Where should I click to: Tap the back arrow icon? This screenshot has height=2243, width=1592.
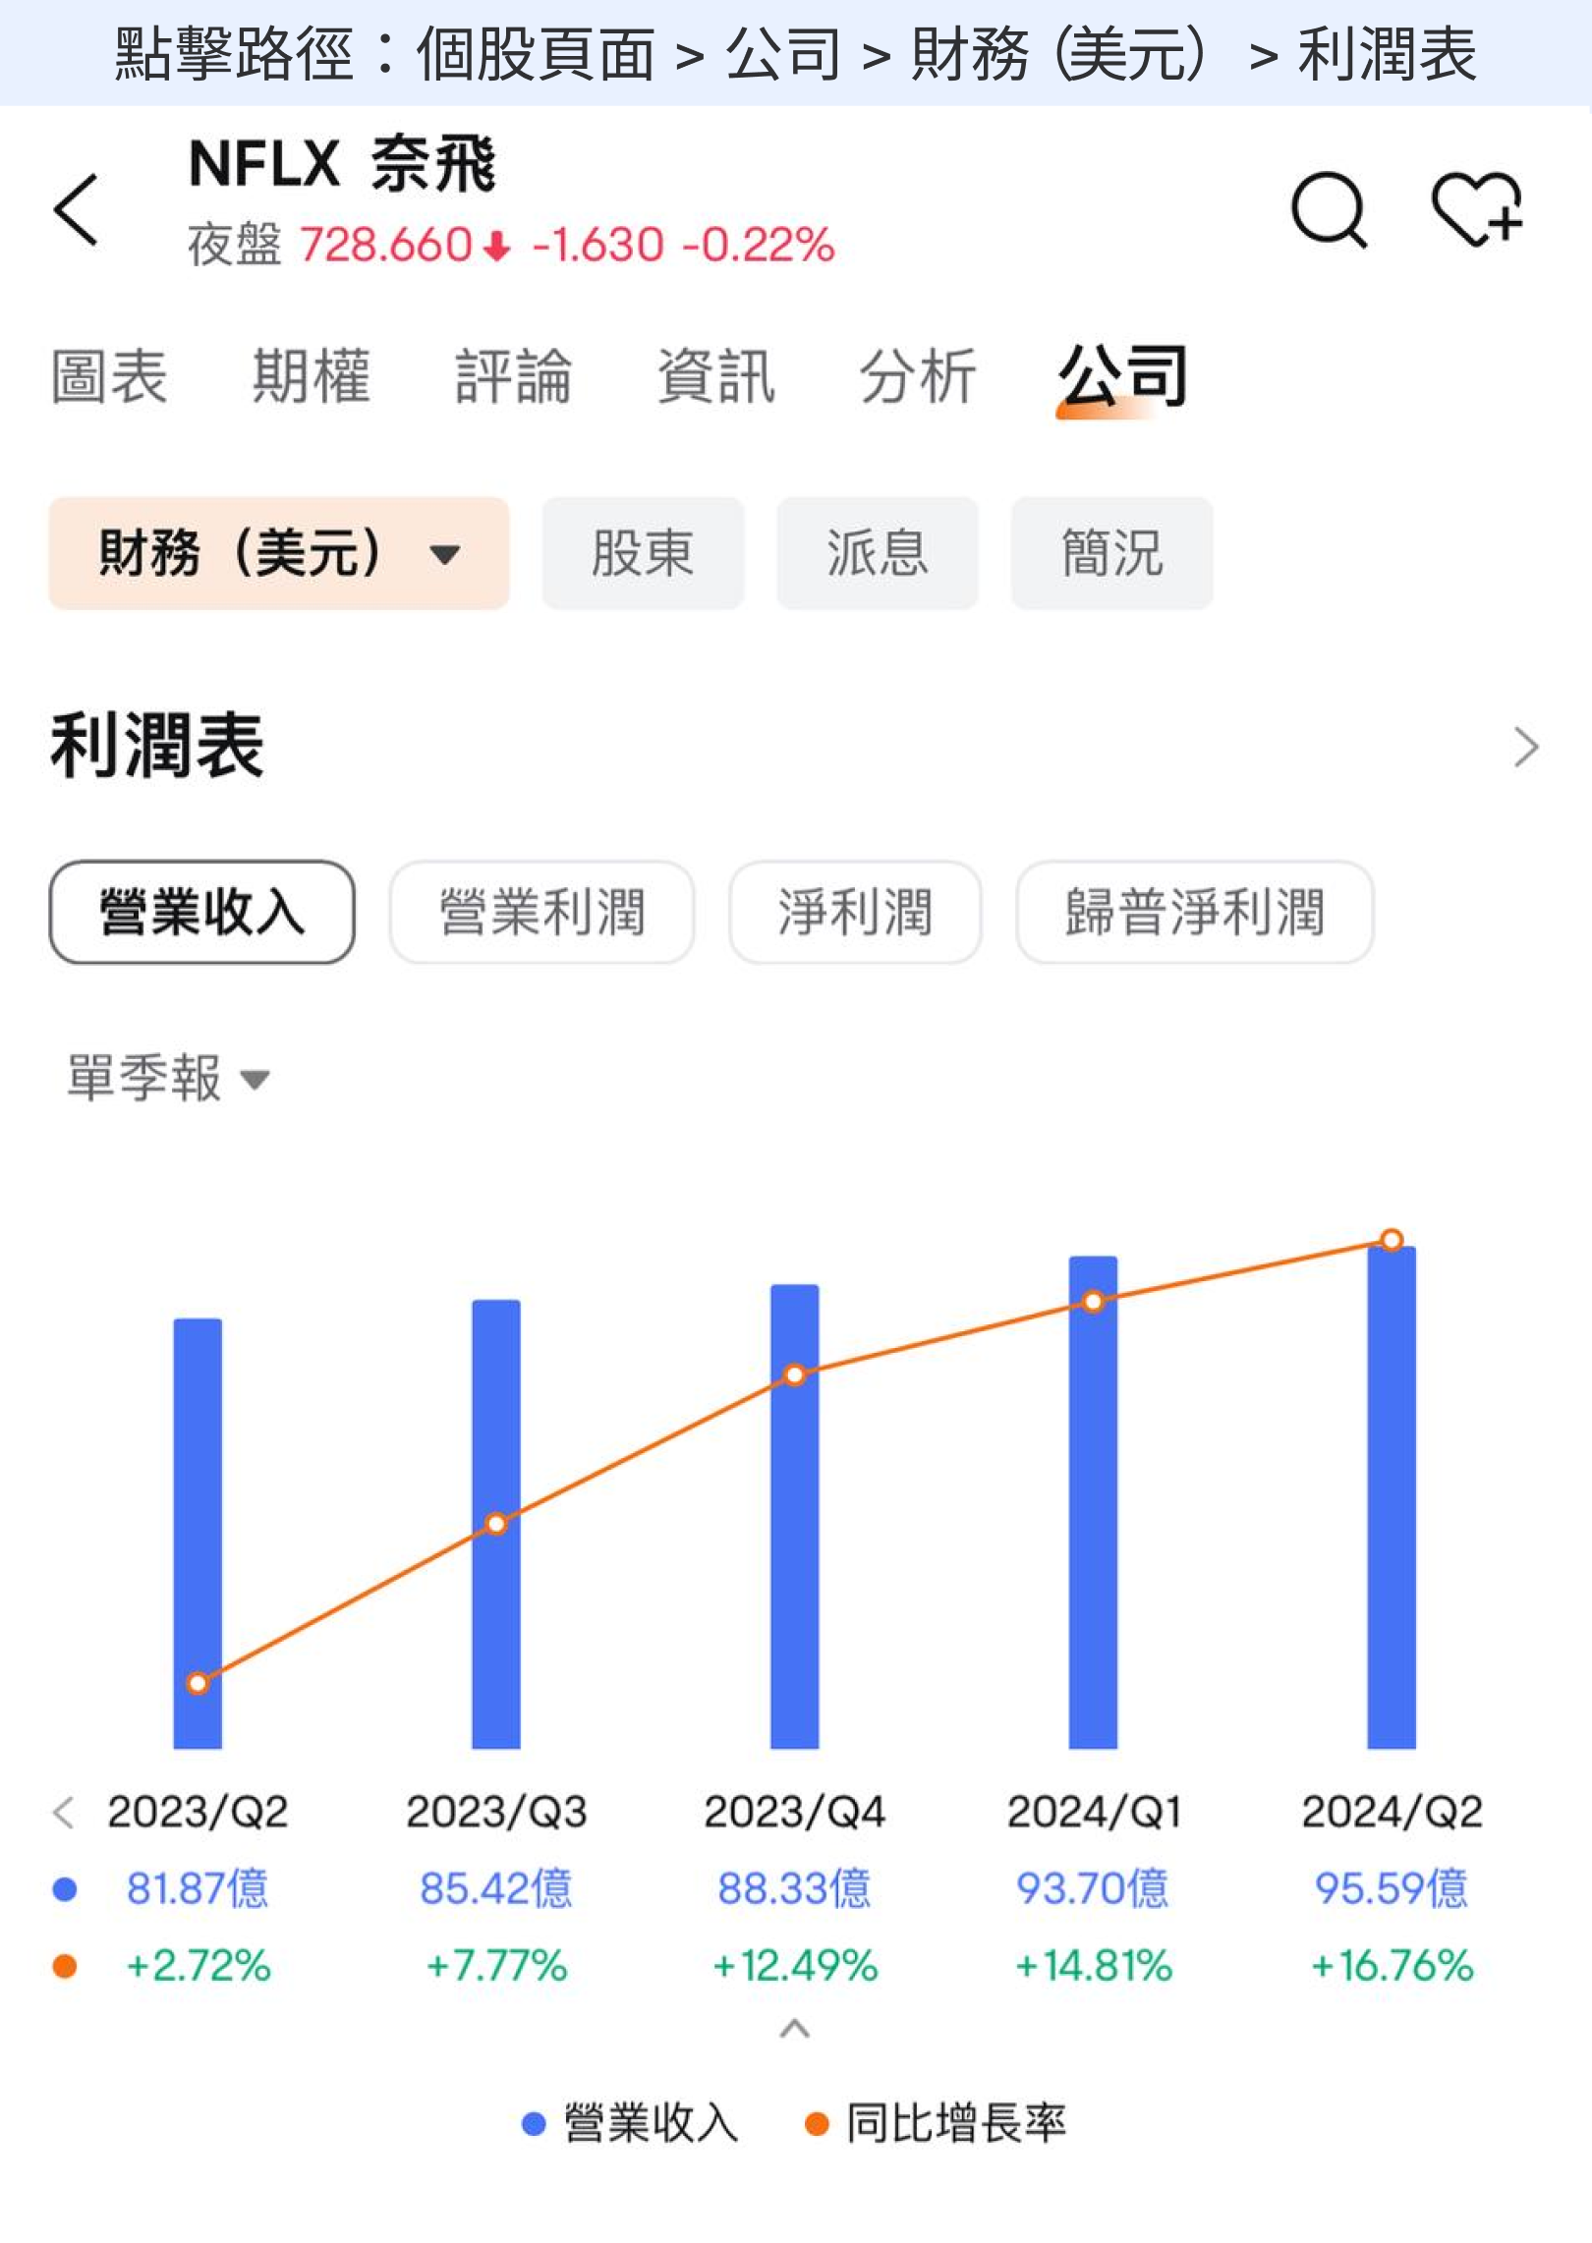(x=77, y=208)
